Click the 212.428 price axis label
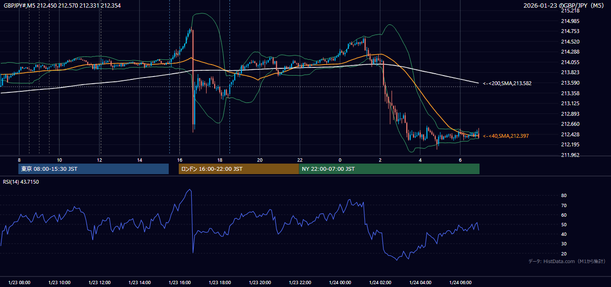Viewport: 611px width, 287px height. [570, 134]
